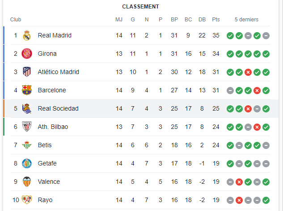Screen dimensions: 283x211
Task: Select the Pts column header
Action: tap(216, 20)
